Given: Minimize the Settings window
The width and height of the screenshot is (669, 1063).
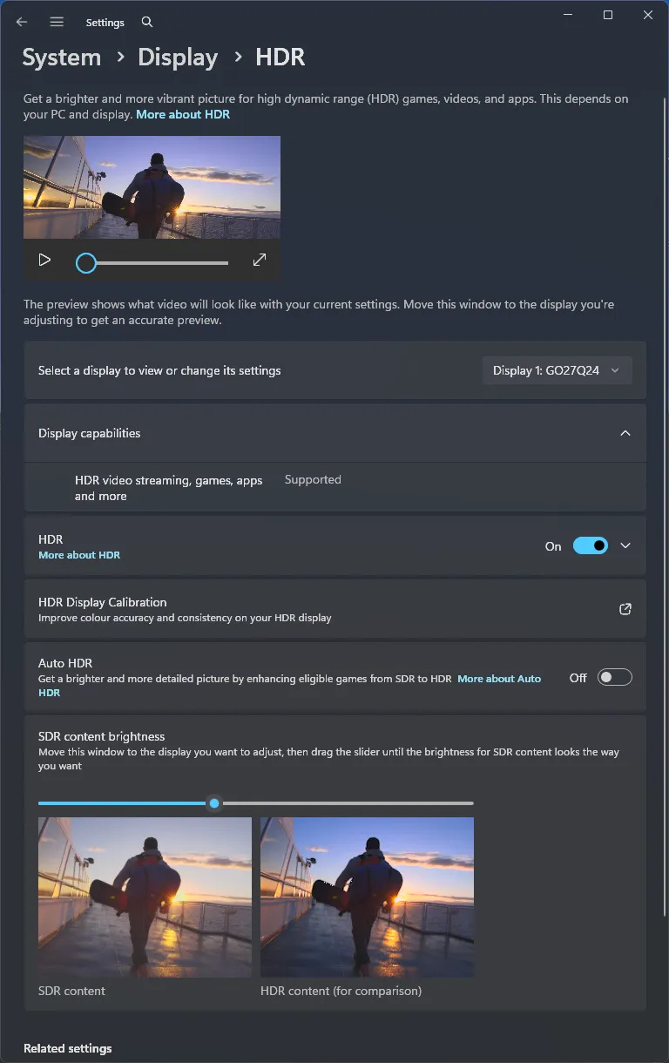Looking at the screenshot, I should click(568, 15).
